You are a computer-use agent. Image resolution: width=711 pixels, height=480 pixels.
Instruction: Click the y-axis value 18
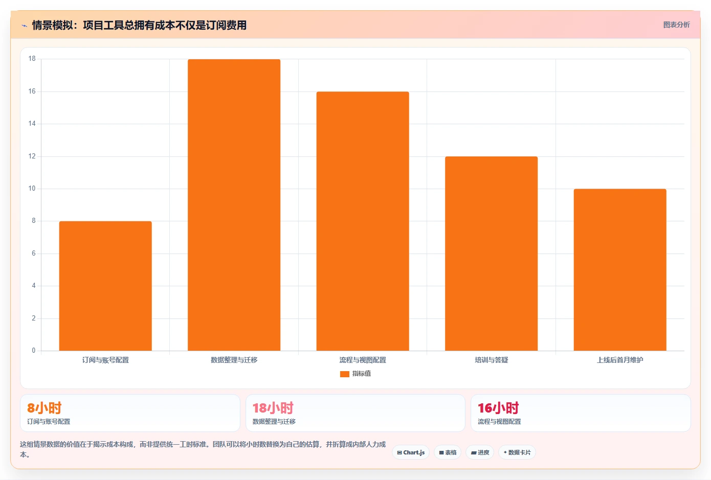pyautogui.click(x=32, y=59)
